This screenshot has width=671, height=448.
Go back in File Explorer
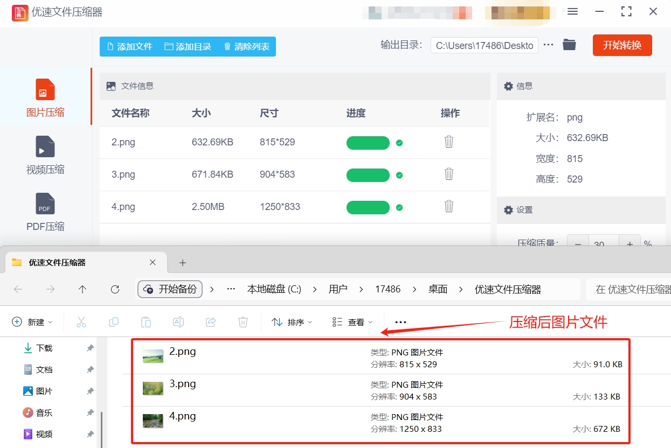coord(18,289)
